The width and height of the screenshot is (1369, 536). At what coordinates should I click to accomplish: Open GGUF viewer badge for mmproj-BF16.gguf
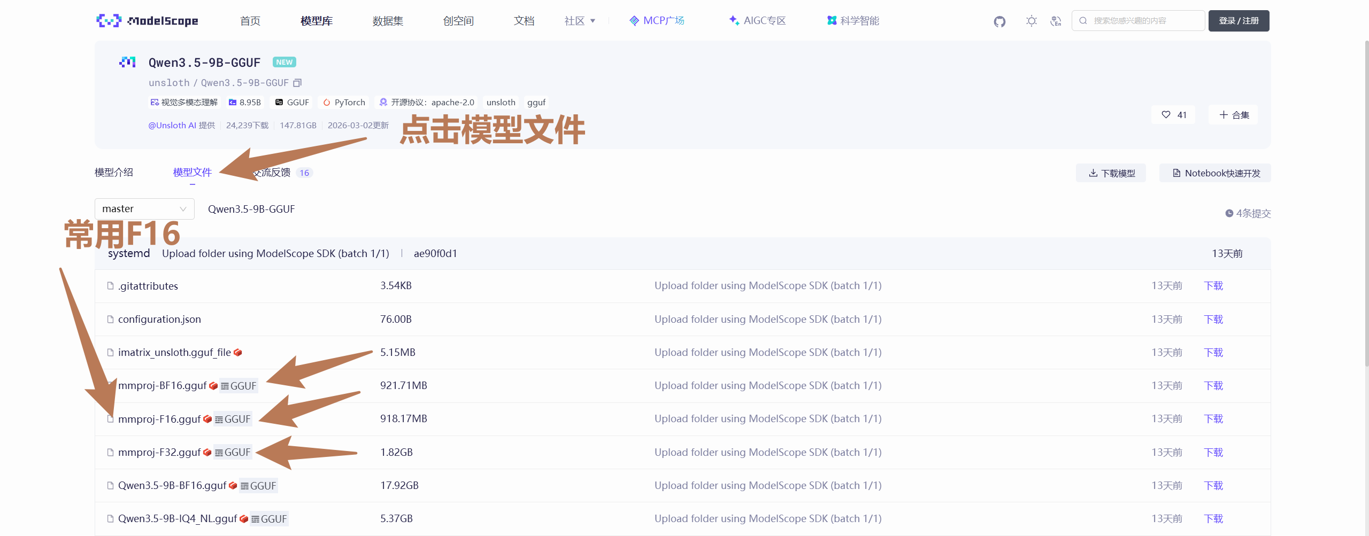pyautogui.click(x=239, y=386)
